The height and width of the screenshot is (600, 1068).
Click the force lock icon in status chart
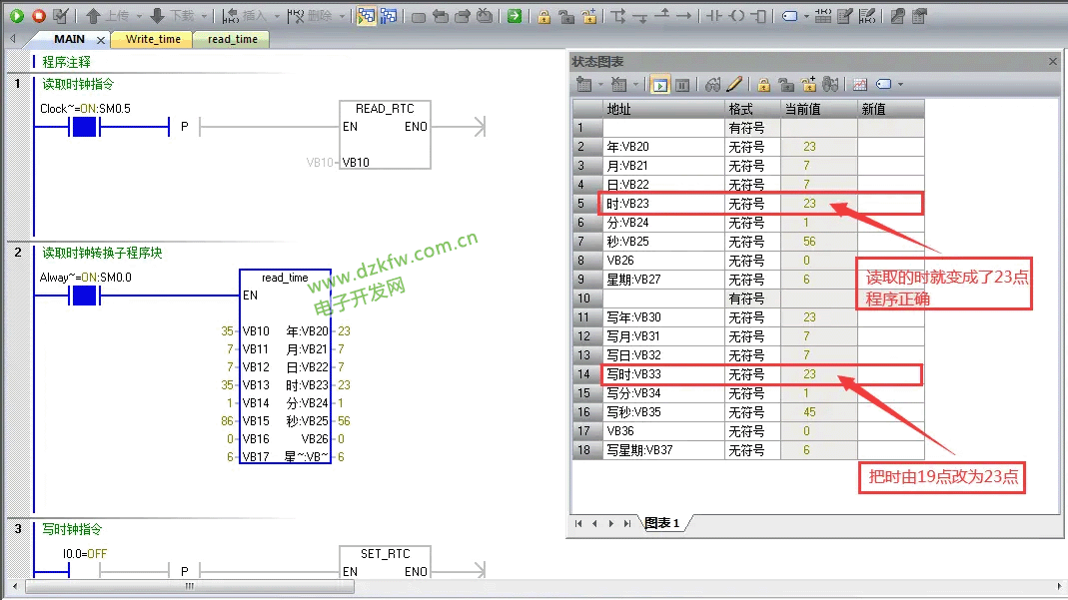tap(763, 85)
